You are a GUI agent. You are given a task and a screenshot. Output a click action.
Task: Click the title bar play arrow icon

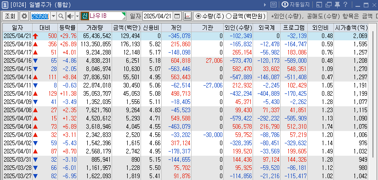click(265, 5)
